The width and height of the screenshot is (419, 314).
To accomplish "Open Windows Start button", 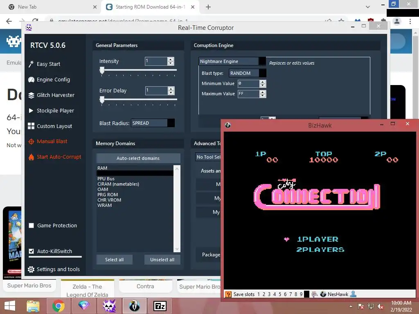I will pos(10,306).
